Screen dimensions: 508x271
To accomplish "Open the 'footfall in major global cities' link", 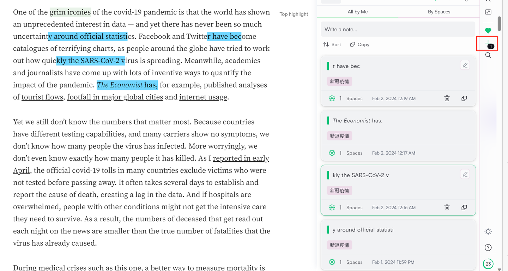I will [x=115, y=97].
